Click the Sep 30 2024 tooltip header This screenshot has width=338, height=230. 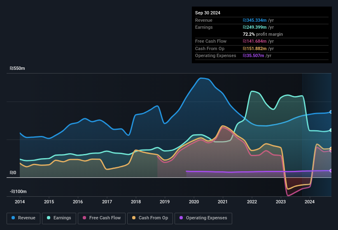(x=207, y=13)
